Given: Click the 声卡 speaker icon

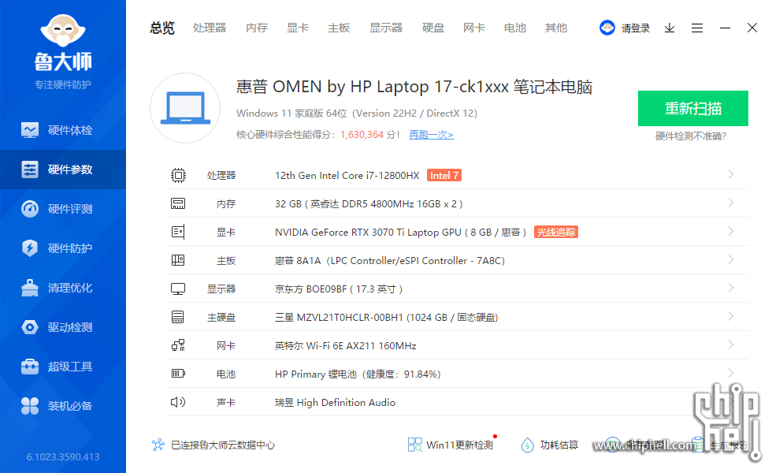Looking at the screenshot, I should [x=178, y=402].
